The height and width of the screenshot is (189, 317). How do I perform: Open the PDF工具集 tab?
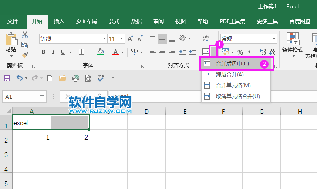pos(233,21)
